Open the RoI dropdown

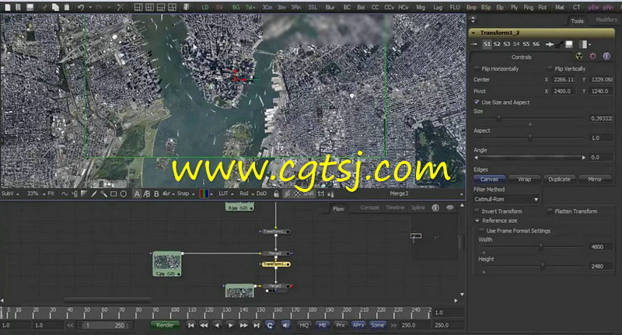click(x=246, y=194)
